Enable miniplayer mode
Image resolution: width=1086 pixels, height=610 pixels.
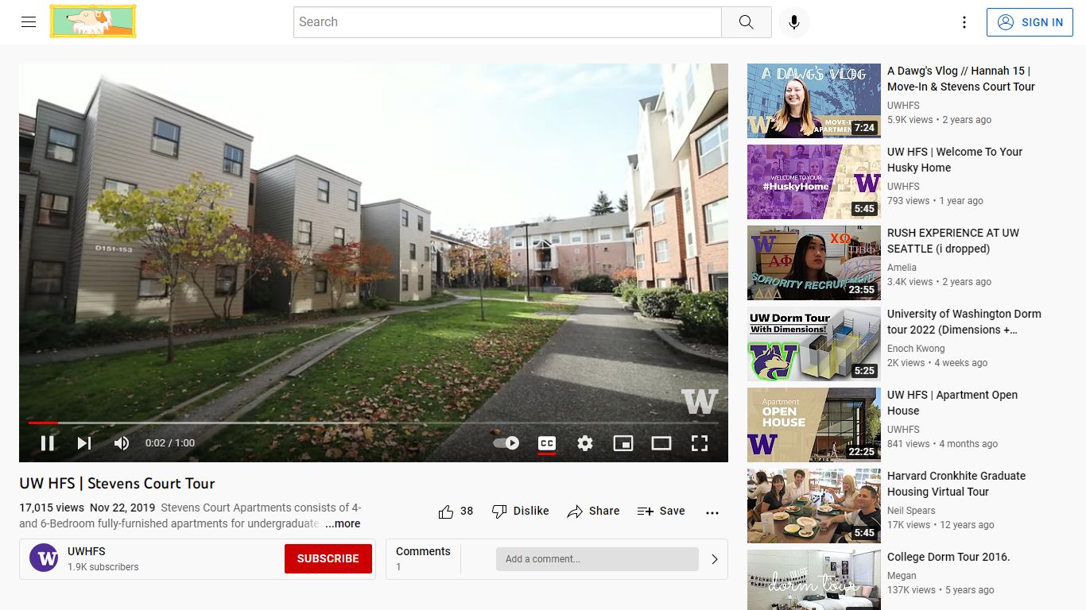[623, 443]
